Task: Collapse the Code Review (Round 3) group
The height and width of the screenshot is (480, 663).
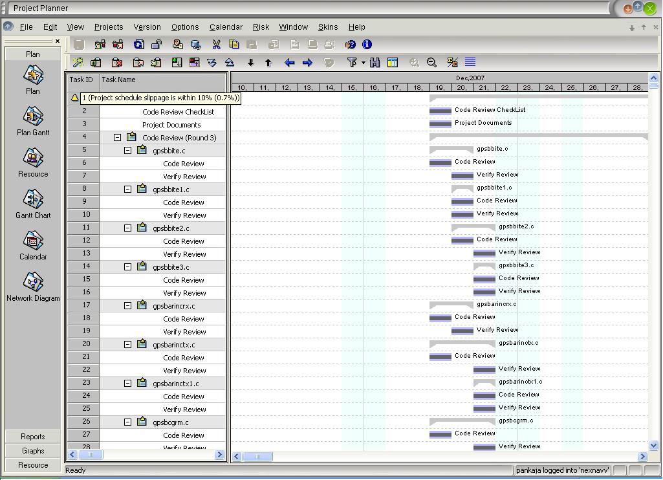Action: (117, 138)
